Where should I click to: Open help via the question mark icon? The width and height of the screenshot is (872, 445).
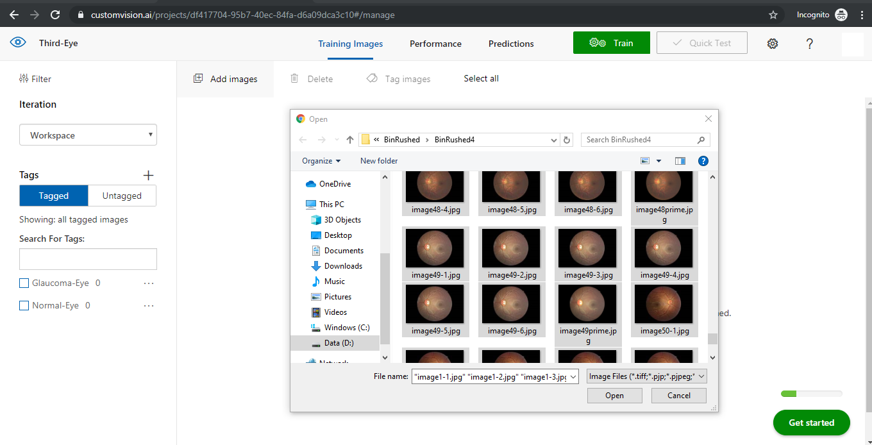[x=810, y=44]
